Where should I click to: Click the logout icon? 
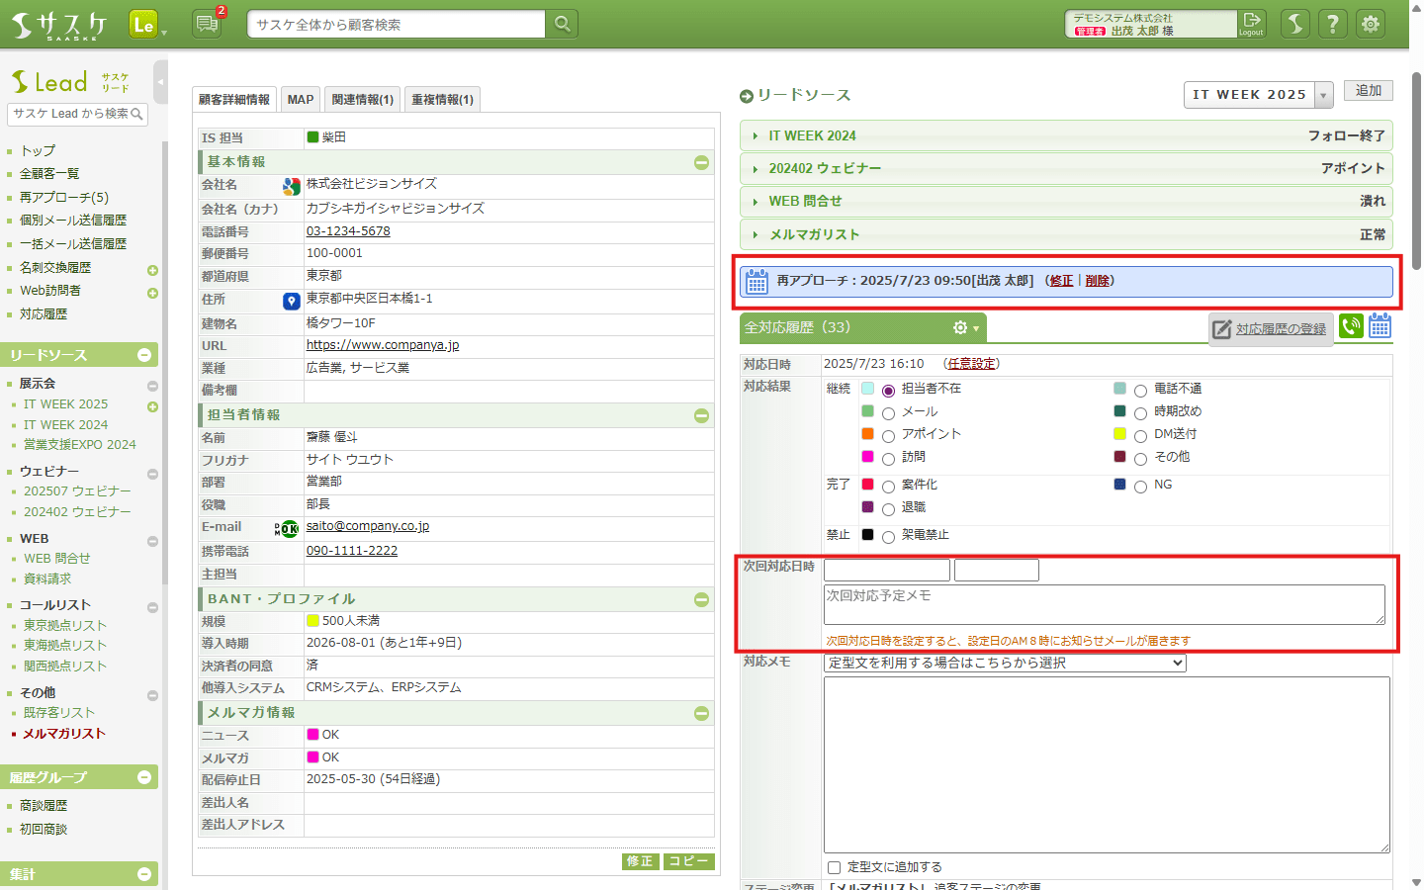(x=1251, y=23)
